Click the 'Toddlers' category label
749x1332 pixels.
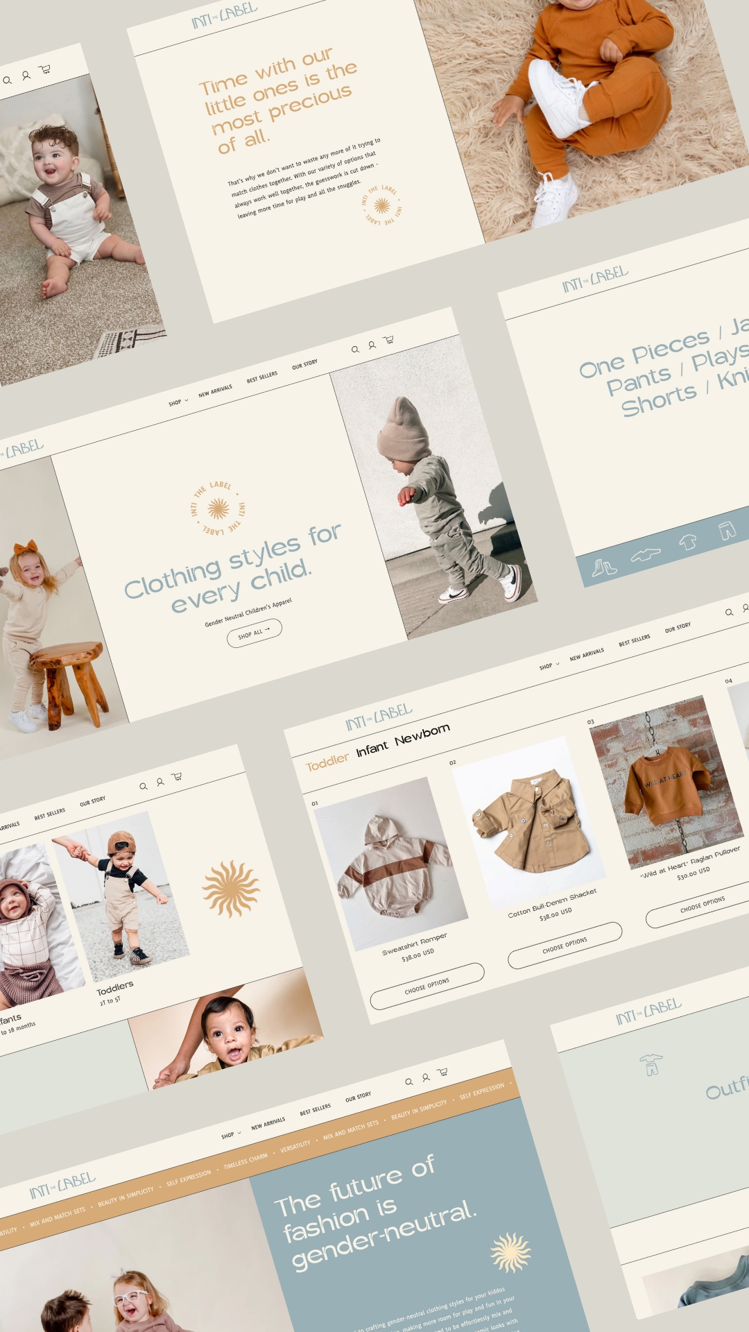click(114, 988)
